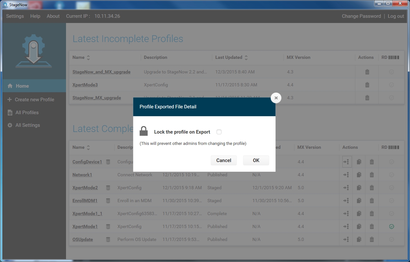Check the Lock the profile on Export checkbox

[x=219, y=132]
